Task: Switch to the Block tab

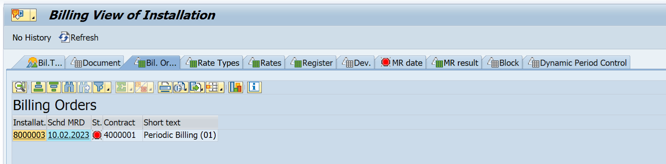Action: click(x=503, y=63)
